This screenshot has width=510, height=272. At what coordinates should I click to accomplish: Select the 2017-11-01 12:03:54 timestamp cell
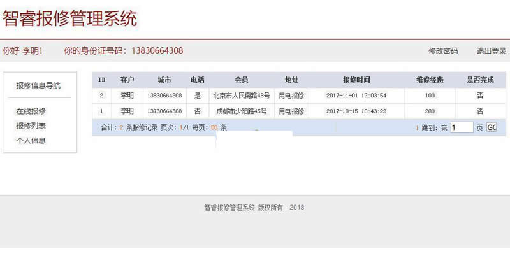coord(356,96)
